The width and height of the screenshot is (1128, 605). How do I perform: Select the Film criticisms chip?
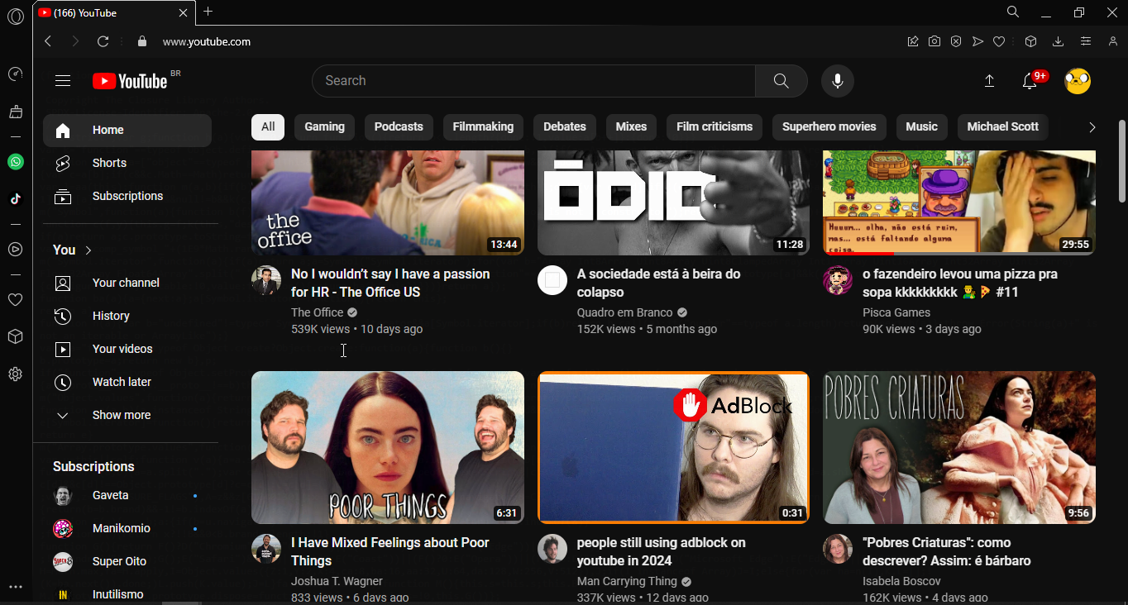click(715, 127)
